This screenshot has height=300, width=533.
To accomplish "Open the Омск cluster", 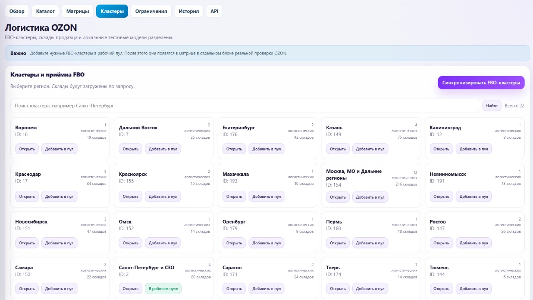I will 131,243.
